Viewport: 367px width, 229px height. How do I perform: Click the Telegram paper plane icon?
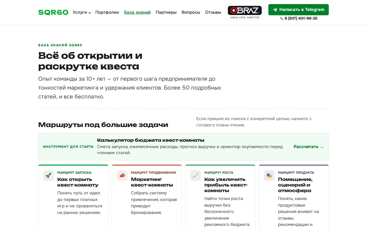pos(275,10)
